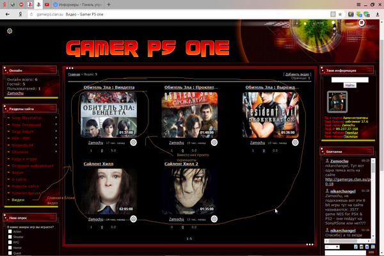Open settings gear under Обитель Зла : Вырождение

295,142
